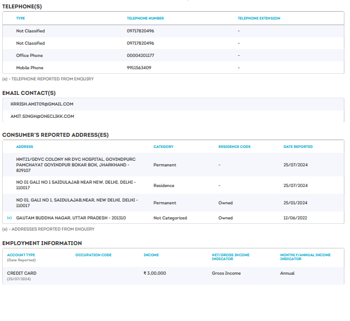Image resolution: width=350 pixels, height=321 pixels.
Task: Click the Residence Code column header
Action: pyautogui.click(x=234, y=147)
